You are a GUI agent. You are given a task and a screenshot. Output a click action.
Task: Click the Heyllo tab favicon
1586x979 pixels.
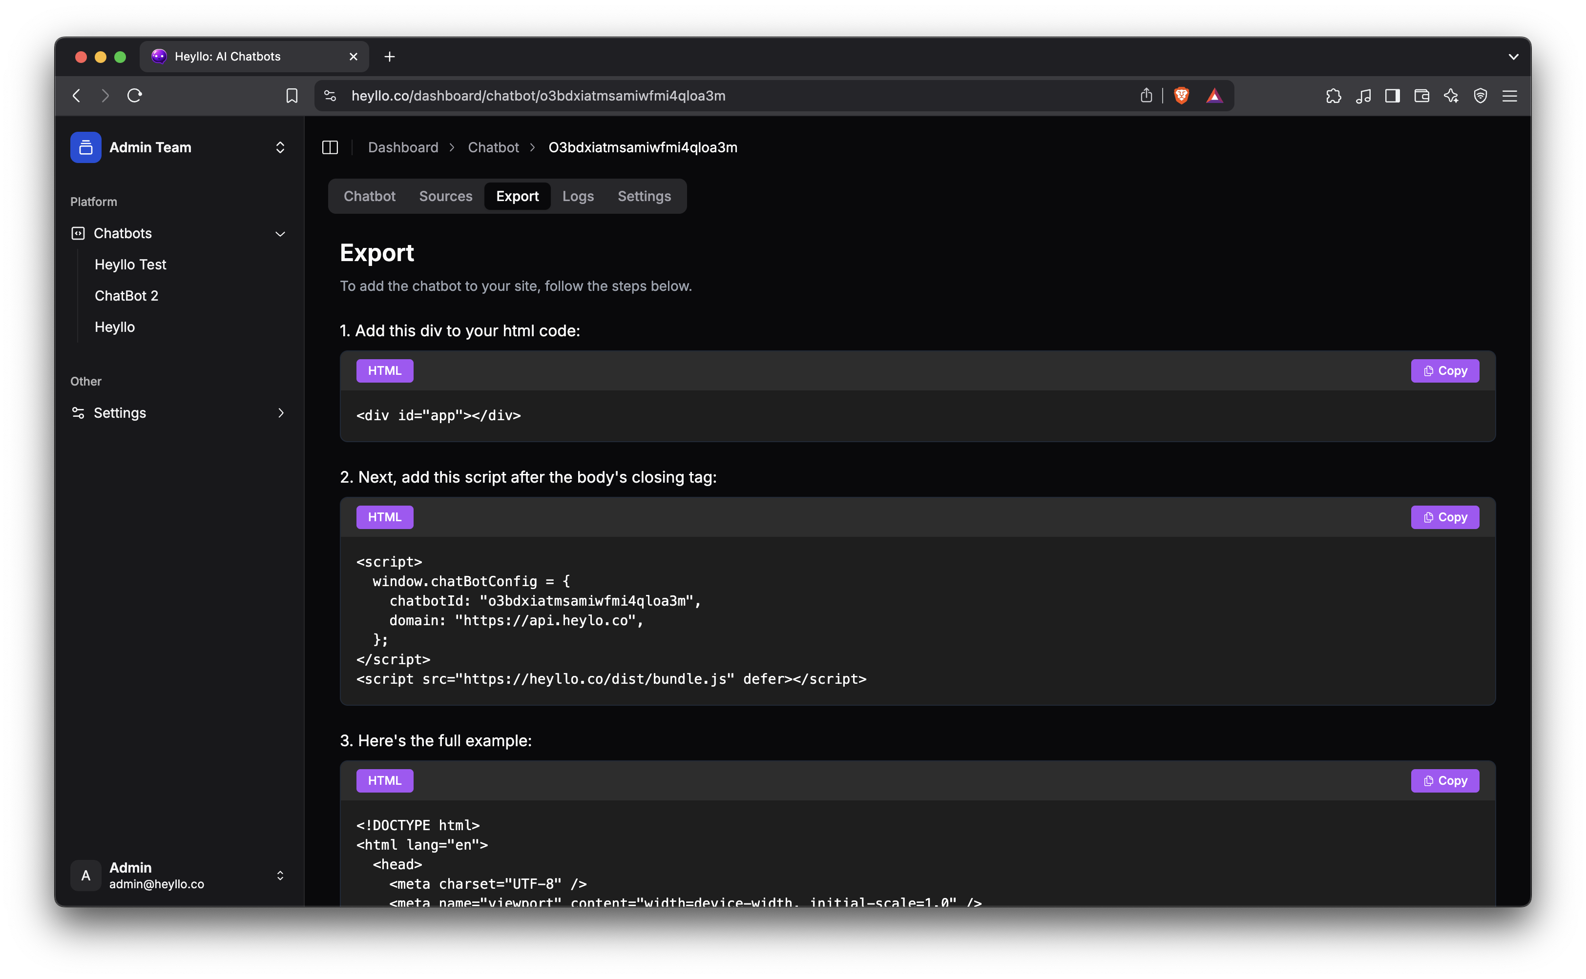click(159, 56)
